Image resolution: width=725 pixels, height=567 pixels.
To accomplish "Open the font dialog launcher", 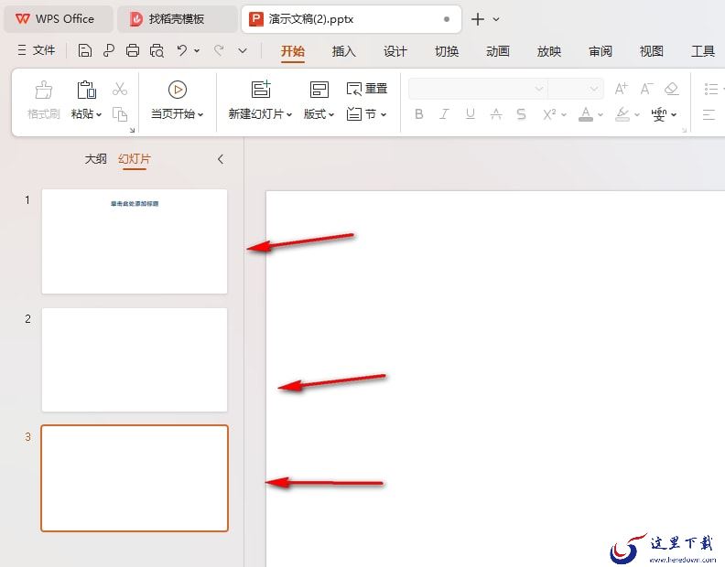I will point(685,130).
